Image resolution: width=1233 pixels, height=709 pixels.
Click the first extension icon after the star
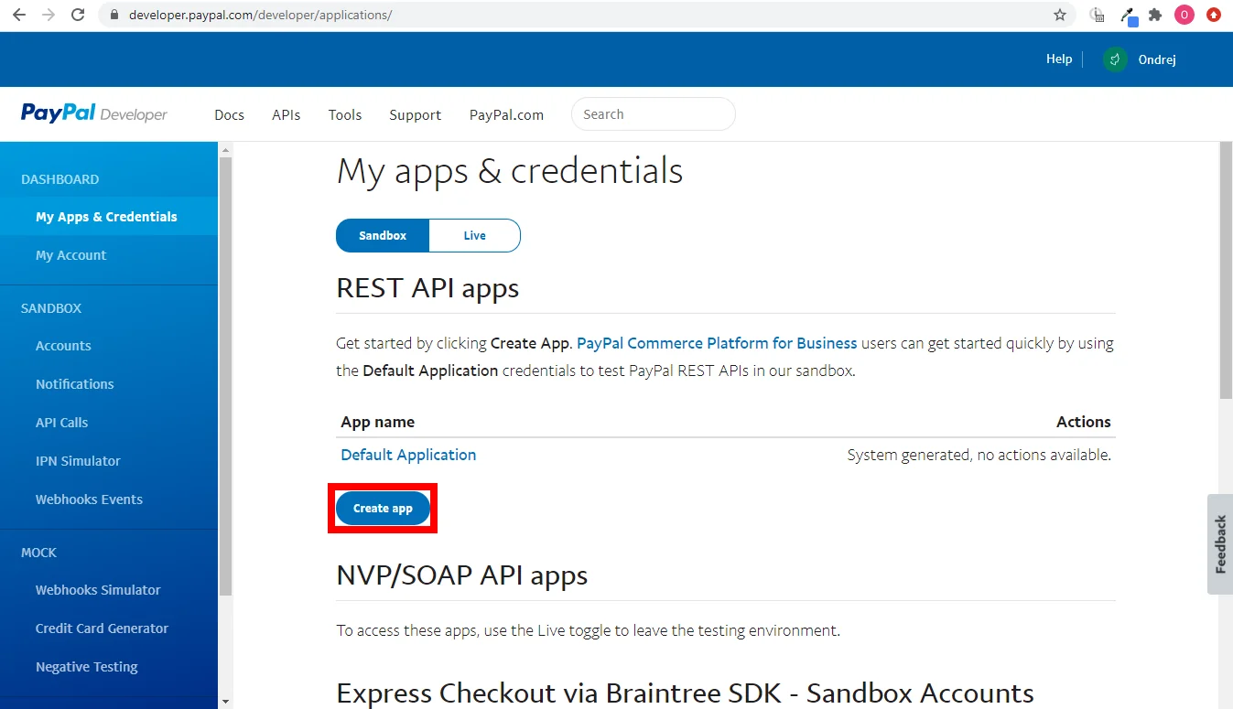(x=1098, y=15)
